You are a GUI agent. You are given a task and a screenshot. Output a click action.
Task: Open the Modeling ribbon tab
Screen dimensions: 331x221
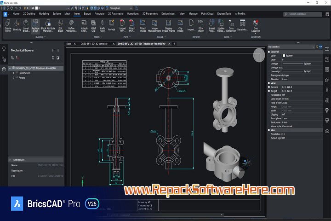[x=44, y=14]
